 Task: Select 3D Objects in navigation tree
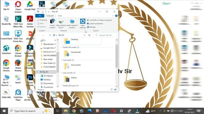(47, 76)
